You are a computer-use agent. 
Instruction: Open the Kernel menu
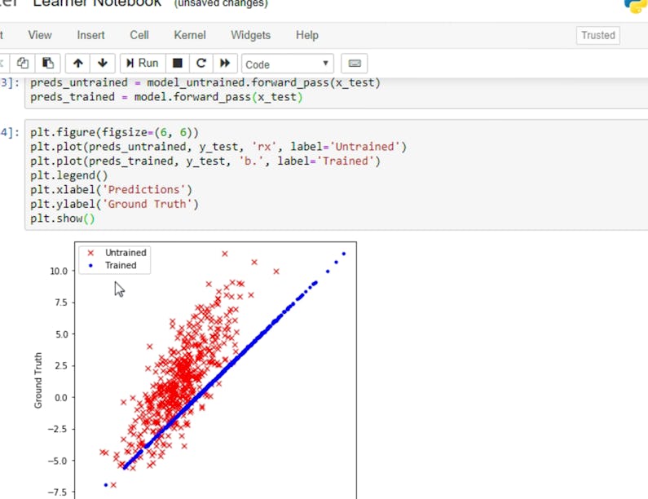[190, 35]
